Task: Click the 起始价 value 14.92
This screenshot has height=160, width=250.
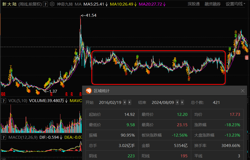Action: 130,114
